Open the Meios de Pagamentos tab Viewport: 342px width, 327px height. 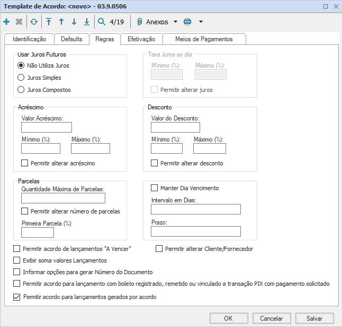(203, 39)
